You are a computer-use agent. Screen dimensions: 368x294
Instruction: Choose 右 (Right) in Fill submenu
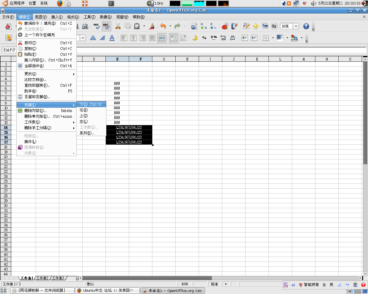click(x=91, y=110)
